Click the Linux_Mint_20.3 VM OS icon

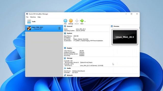point(29,28)
